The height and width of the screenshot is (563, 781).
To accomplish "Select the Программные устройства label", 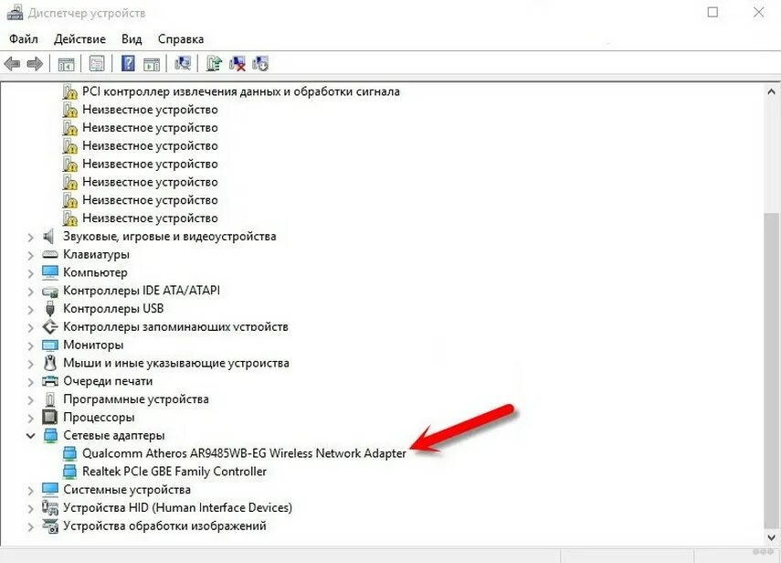I will [x=136, y=399].
